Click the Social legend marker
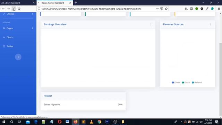The image size is (222, 125). 183,83
